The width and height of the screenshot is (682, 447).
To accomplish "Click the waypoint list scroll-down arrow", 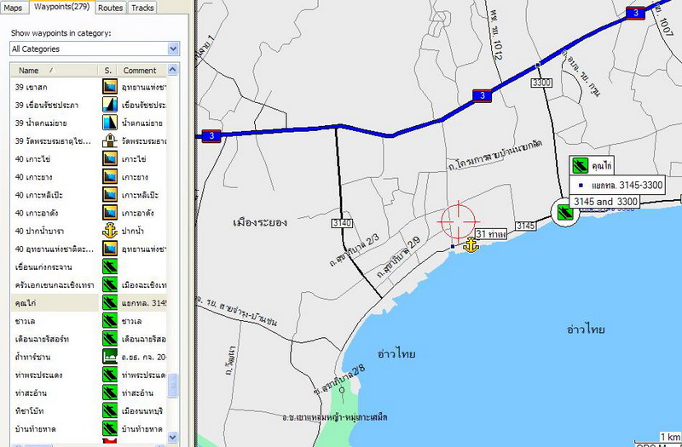I will click(x=173, y=437).
